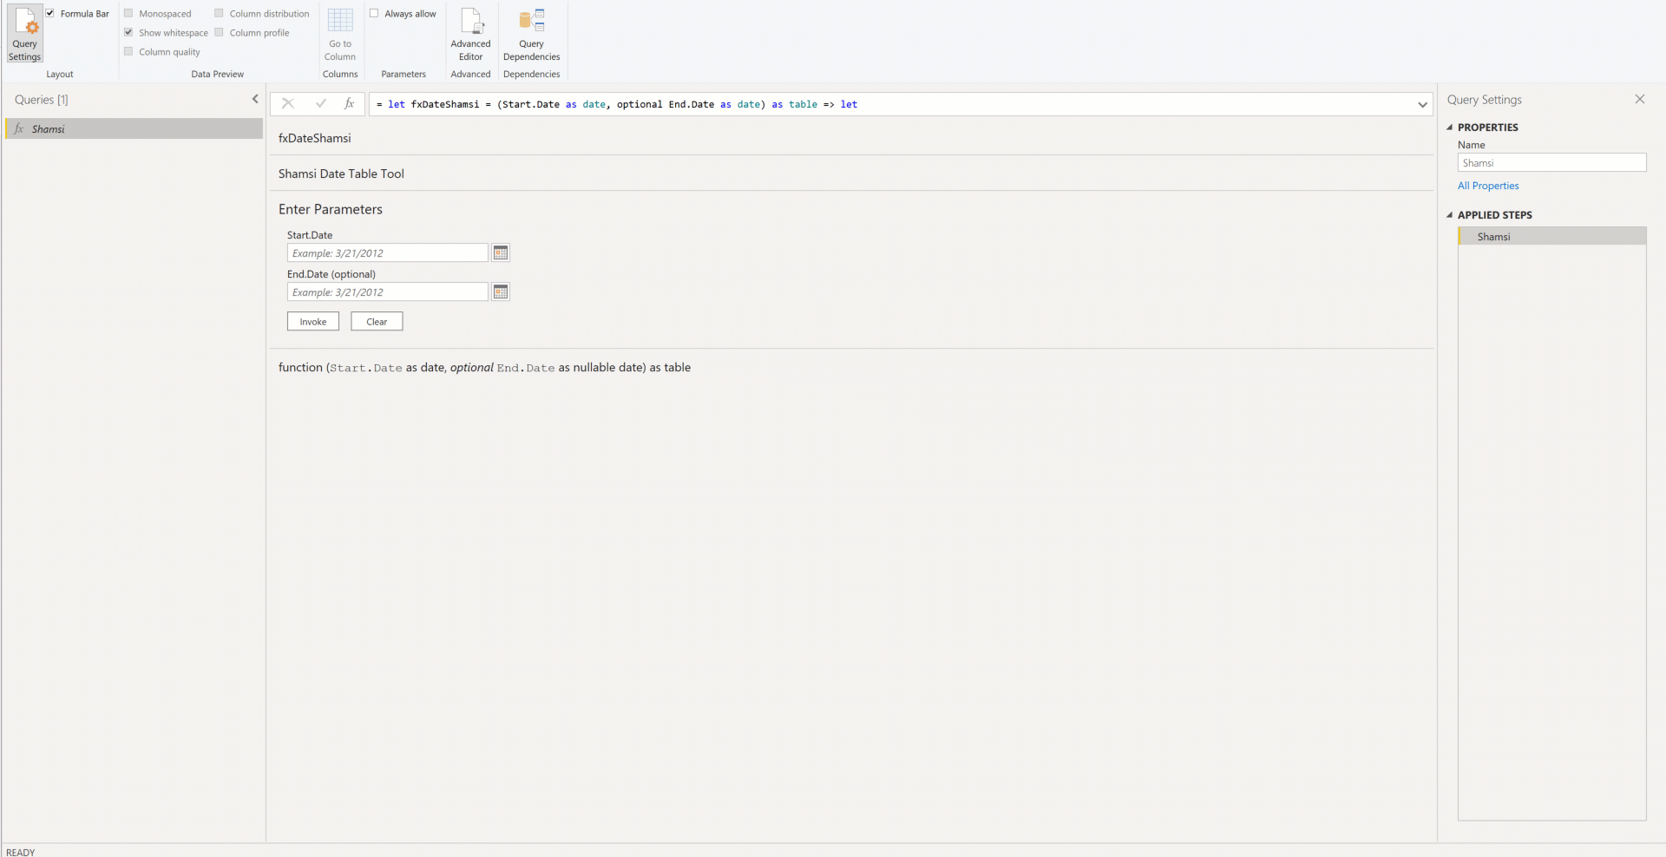
Task: Click the Shamsi Date Table Tool text
Action: 341,173
